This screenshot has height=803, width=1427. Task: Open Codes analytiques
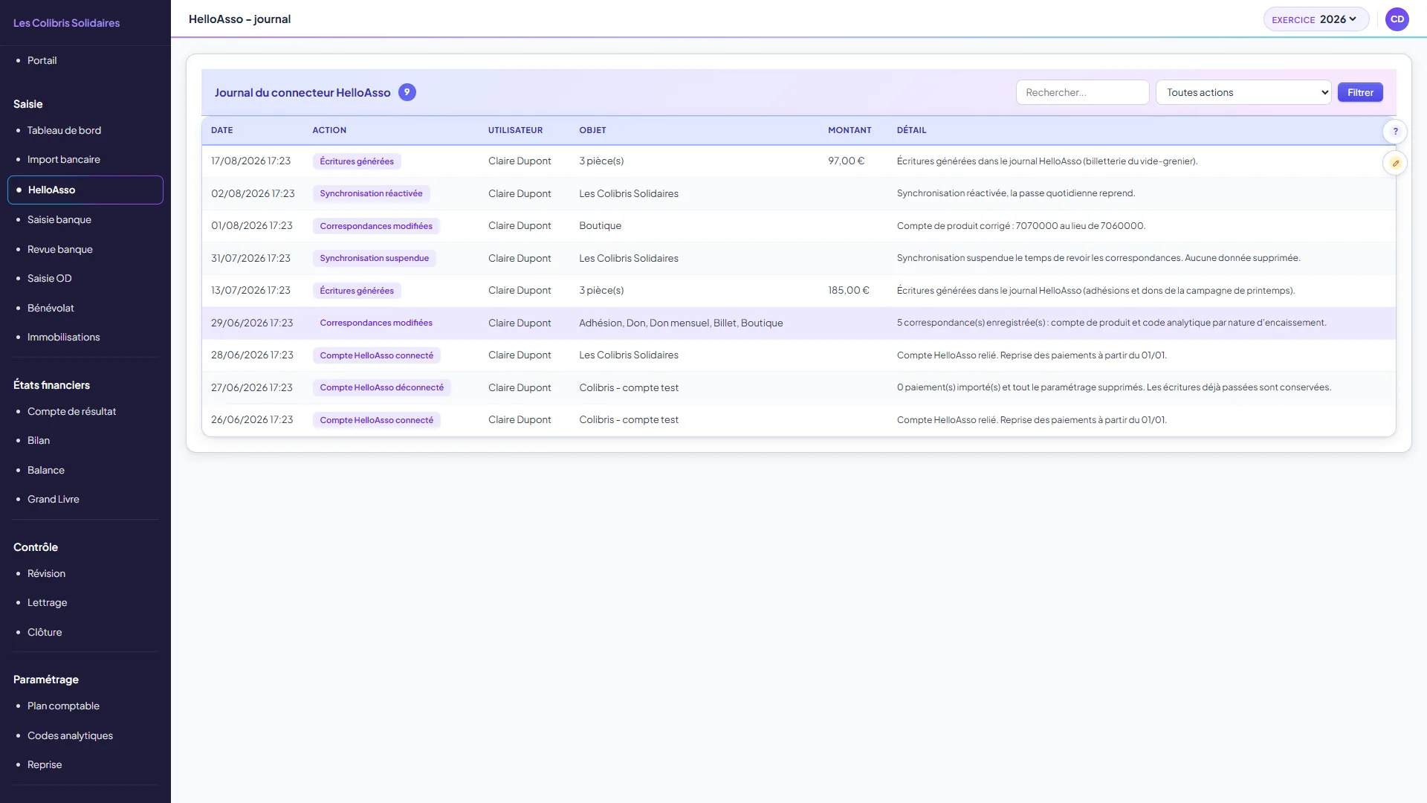70,735
